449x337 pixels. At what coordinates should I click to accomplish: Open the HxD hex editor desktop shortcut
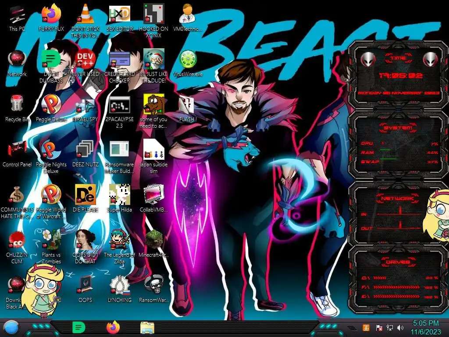tap(119, 18)
